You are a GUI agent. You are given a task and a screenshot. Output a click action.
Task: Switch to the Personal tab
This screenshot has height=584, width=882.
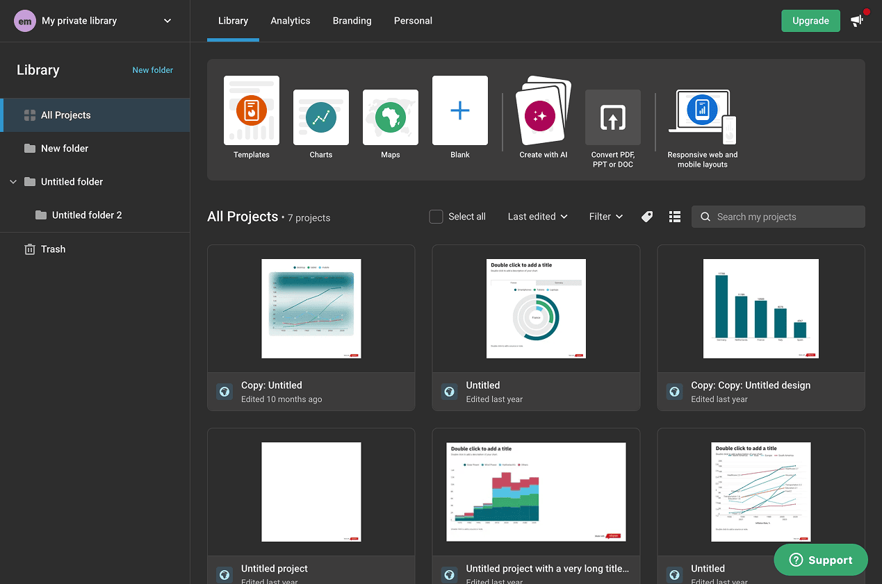coord(413,21)
